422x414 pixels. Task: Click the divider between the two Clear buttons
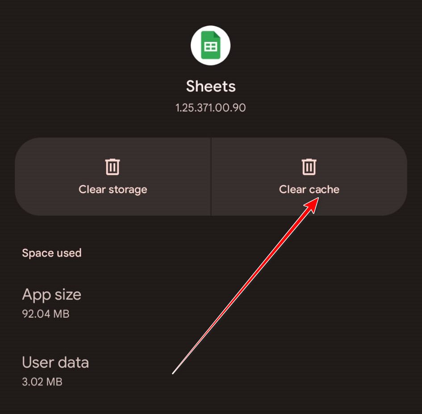coord(211,177)
